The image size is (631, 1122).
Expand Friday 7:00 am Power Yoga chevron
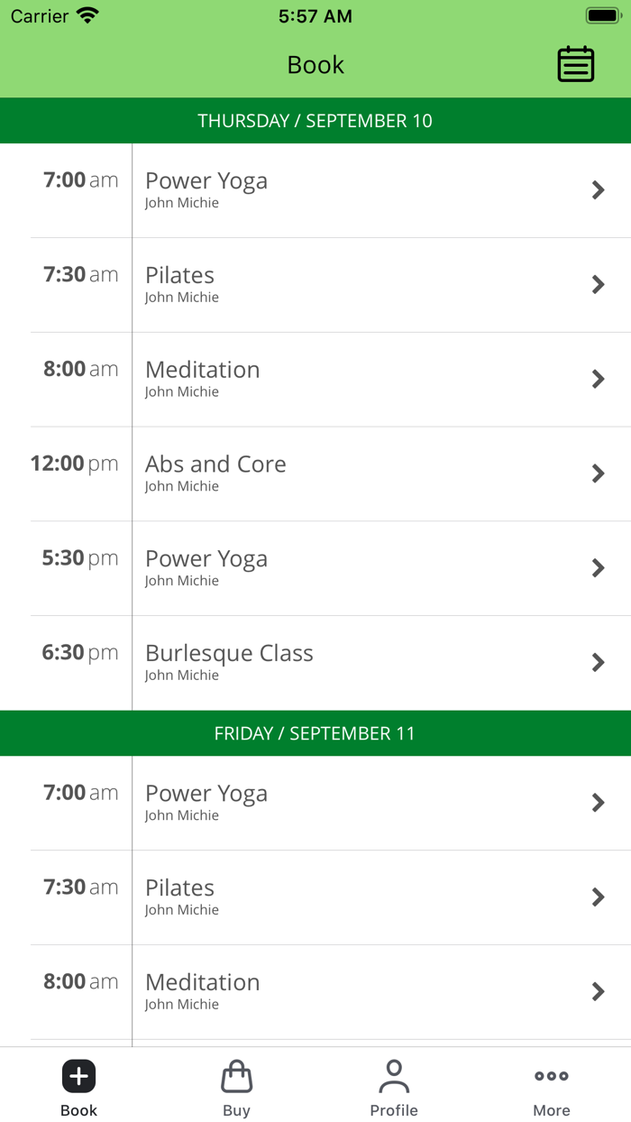(x=598, y=803)
